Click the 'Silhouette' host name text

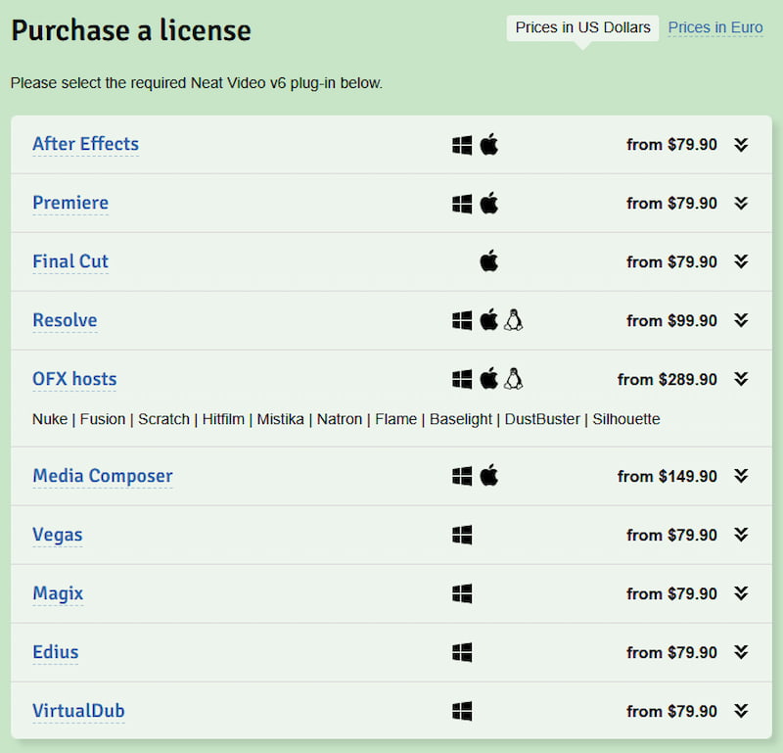[626, 419]
